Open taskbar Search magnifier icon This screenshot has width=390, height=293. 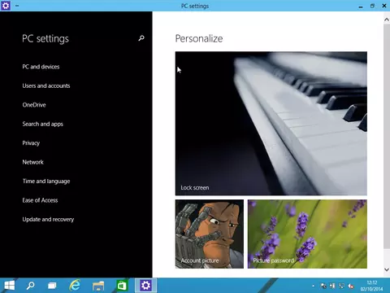pos(31,286)
